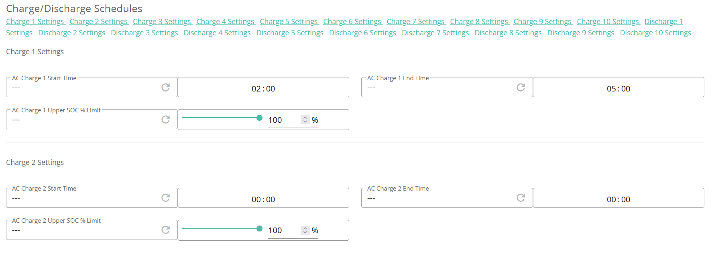Go to Discharge 2 Settings link
Viewport: 714px width, 258px height.
(72, 33)
